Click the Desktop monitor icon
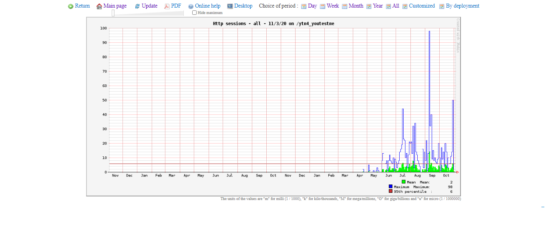The height and width of the screenshot is (250, 547). click(x=230, y=6)
